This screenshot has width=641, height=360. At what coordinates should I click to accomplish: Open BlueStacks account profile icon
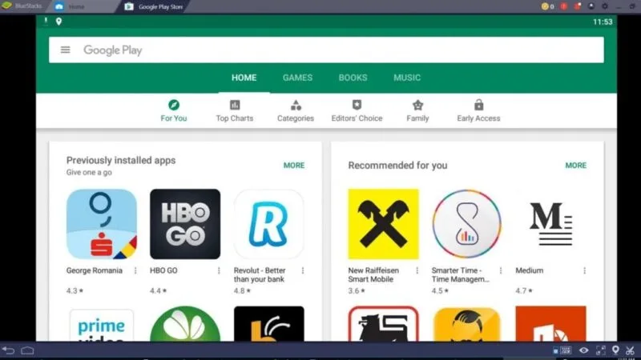coord(591,6)
